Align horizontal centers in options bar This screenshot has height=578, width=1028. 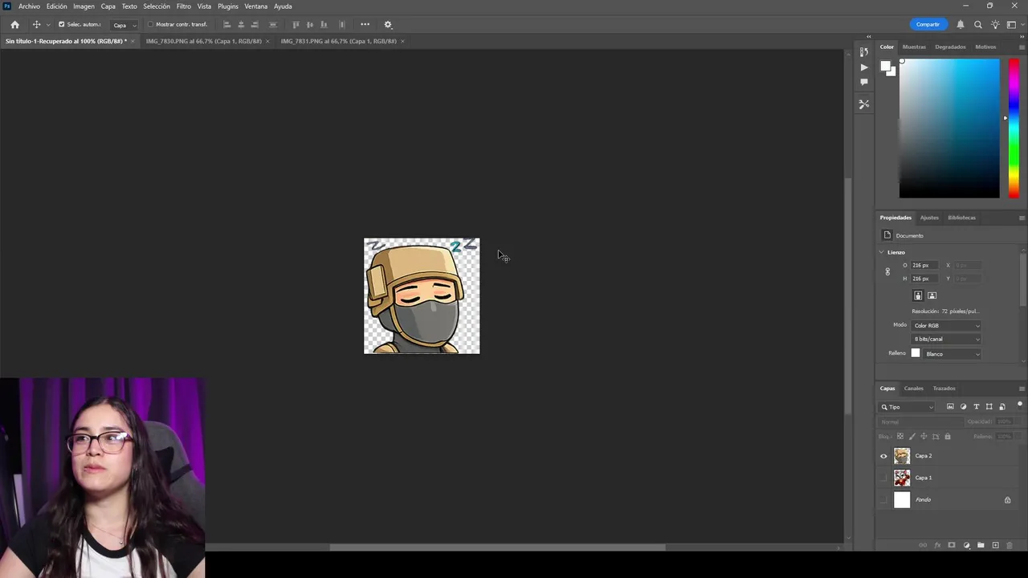(241, 25)
